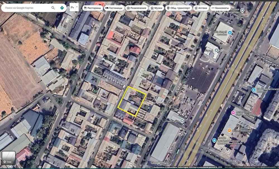
Task: Show Развлечения places
Action: pos(136,8)
